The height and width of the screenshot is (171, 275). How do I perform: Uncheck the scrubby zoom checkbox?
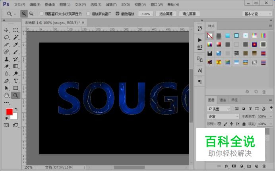[x=118, y=13]
